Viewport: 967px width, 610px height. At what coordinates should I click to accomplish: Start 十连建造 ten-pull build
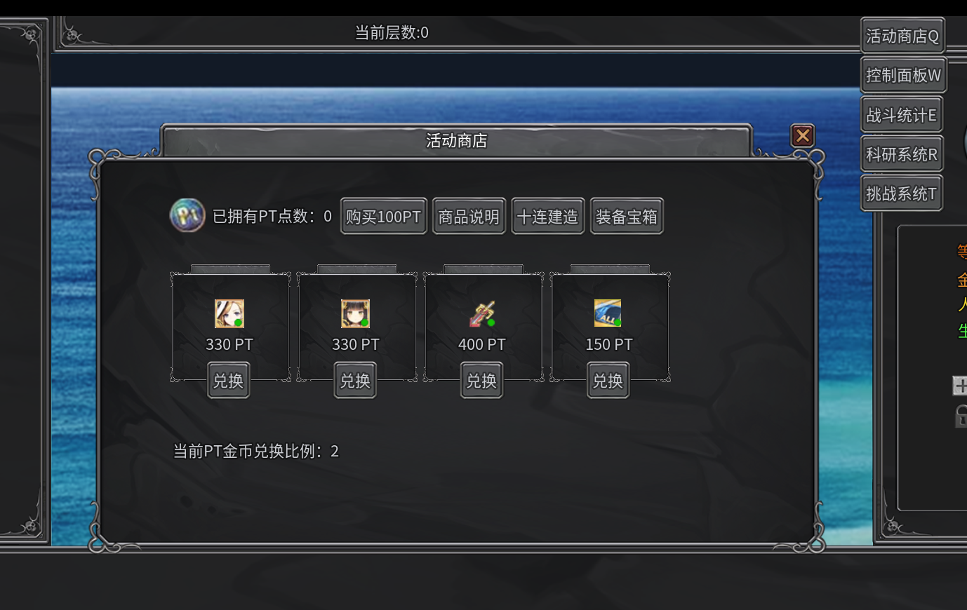547,216
